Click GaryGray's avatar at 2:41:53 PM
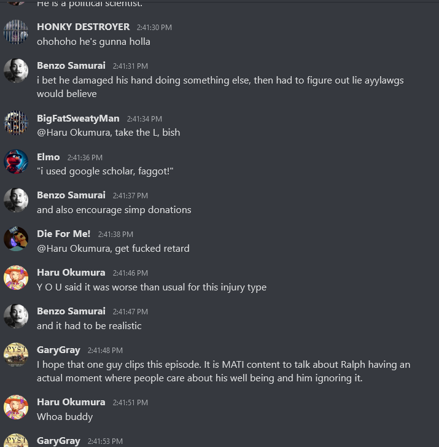This screenshot has height=447, width=439. (16, 440)
